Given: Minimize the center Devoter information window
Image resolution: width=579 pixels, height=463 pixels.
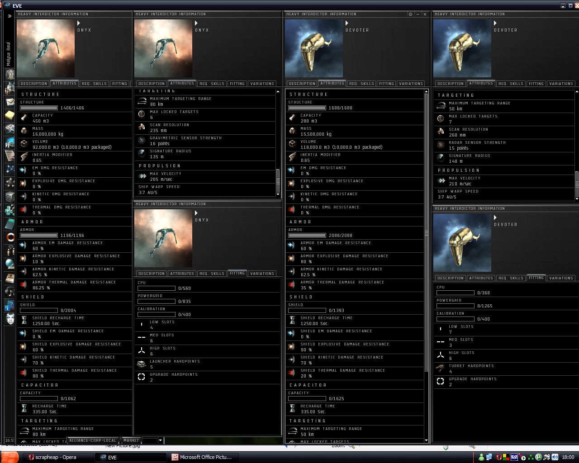Looking at the screenshot, I should click(x=418, y=14).
